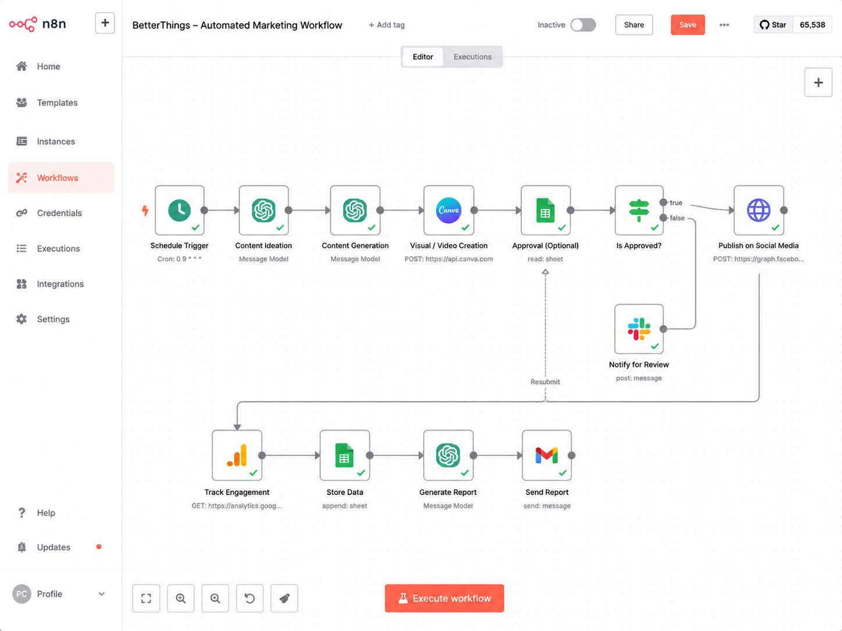Open Templates in sidebar
The height and width of the screenshot is (631, 842).
pyautogui.click(x=61, y=103)
